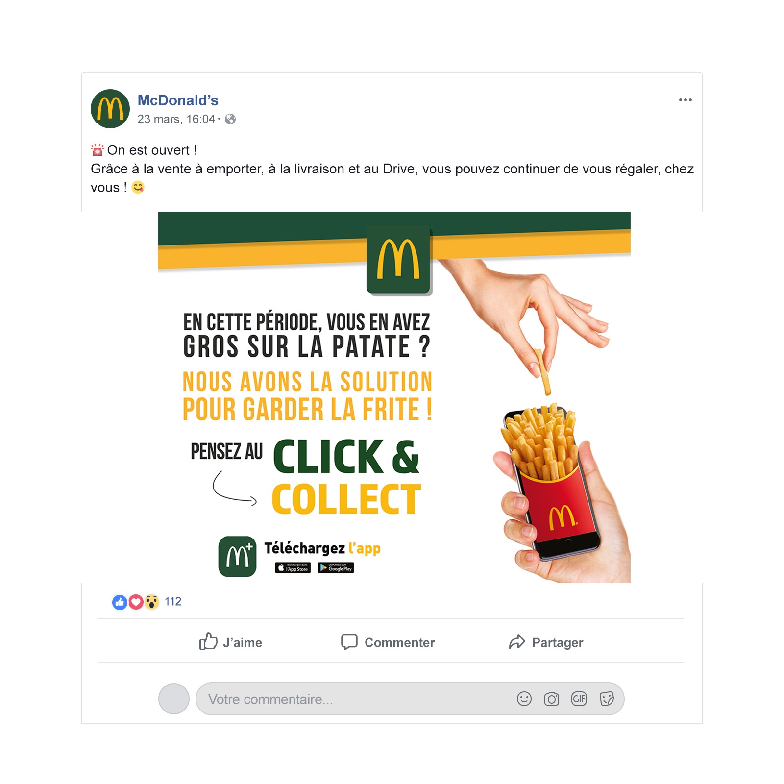Screen dimensions: 784x784
Task: Open the 112 reactions count
Action: [173, 602]
